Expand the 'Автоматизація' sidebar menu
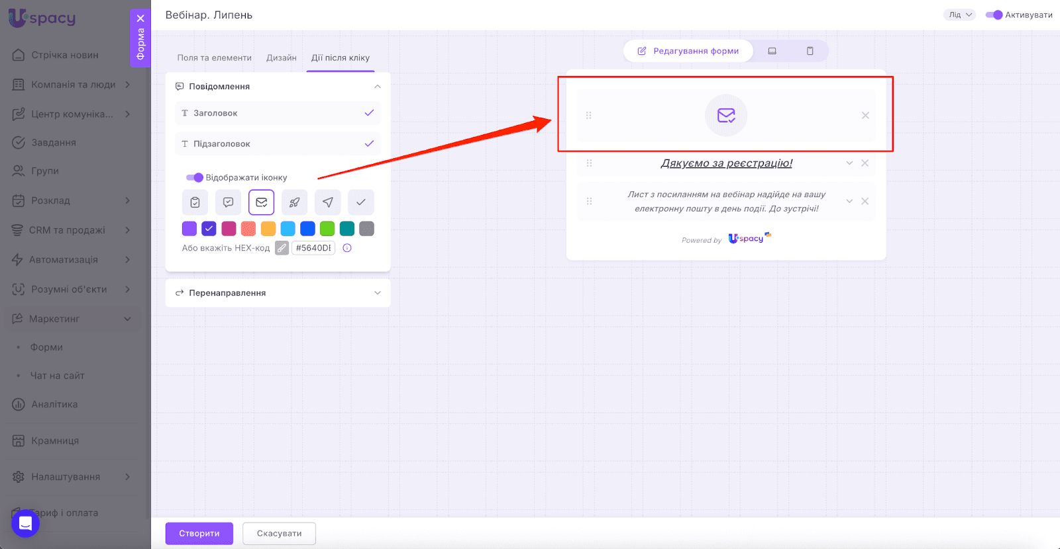This screenshot has height=549, width=1060. point(128,259)
